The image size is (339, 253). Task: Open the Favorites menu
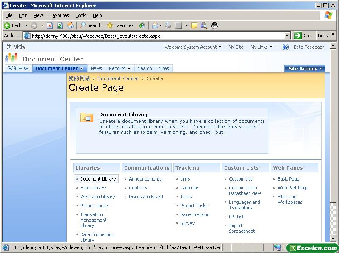click(x=59, y=15)
